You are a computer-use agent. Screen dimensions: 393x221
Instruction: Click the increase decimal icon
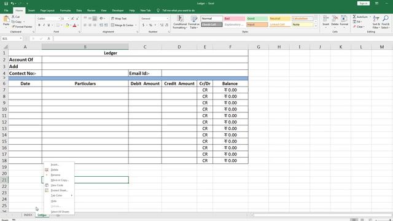click(161, 25)
